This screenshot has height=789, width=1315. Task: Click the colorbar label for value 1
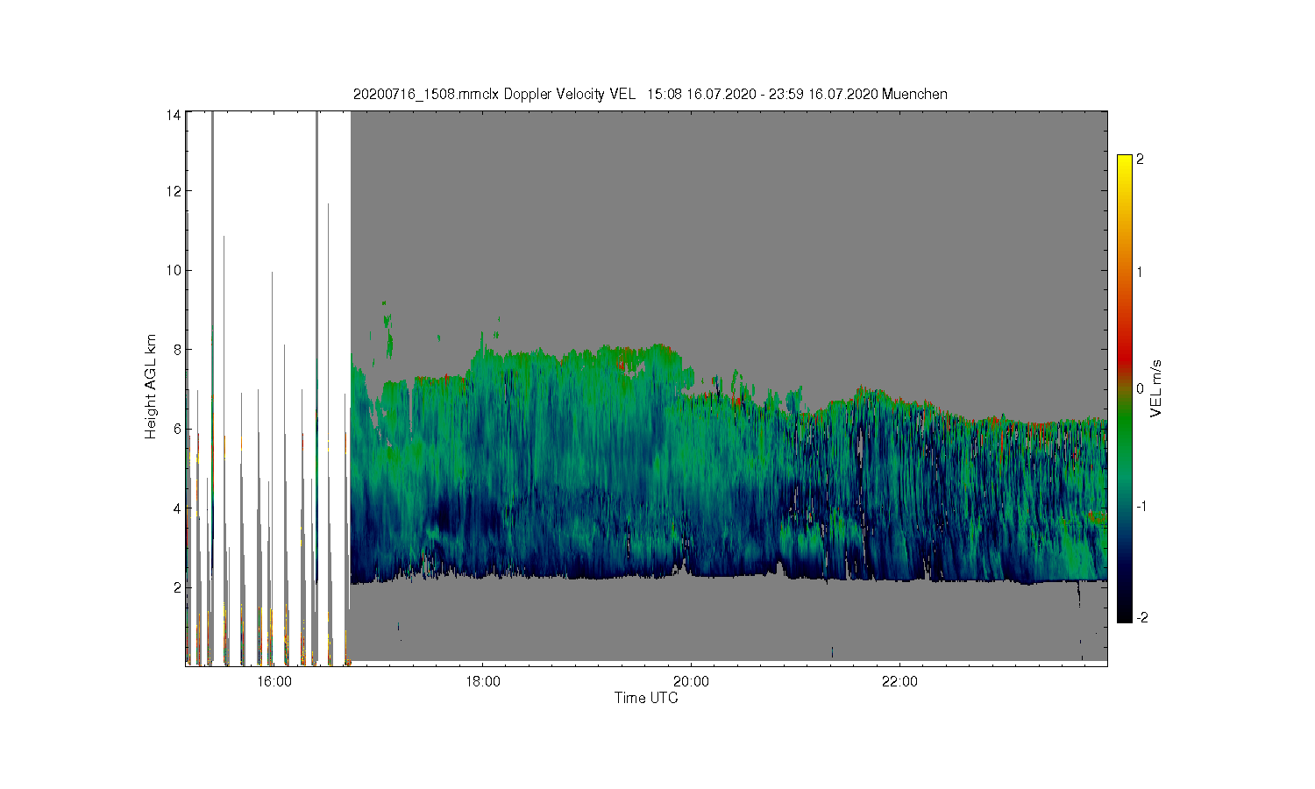1140,272
